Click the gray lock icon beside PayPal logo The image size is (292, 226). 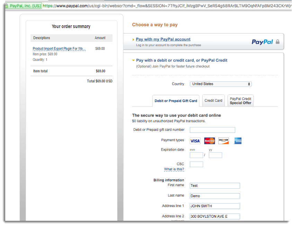click(x=277, y=42)
